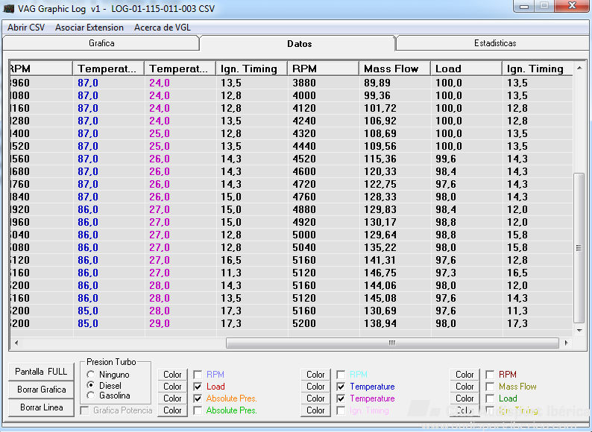Select the Gasolina radio button

pyautogui.click(x=91, y=396)
